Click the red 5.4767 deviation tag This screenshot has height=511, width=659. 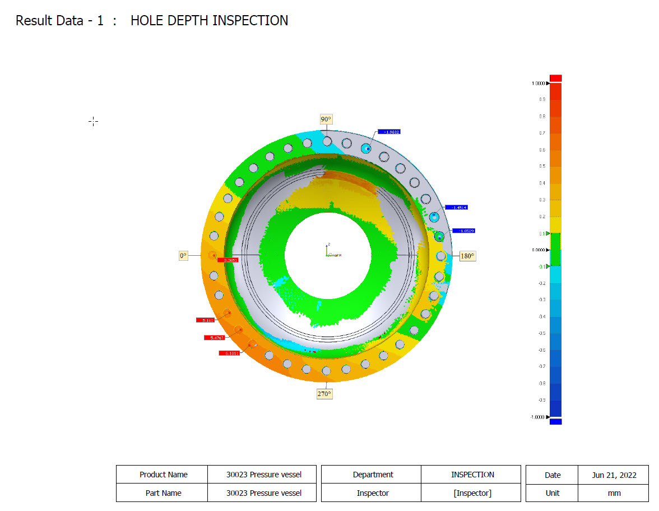[214, 338]
